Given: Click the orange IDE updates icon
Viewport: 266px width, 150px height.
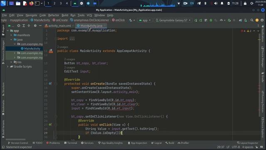Looking at the screenshot, I should point(257,20).
